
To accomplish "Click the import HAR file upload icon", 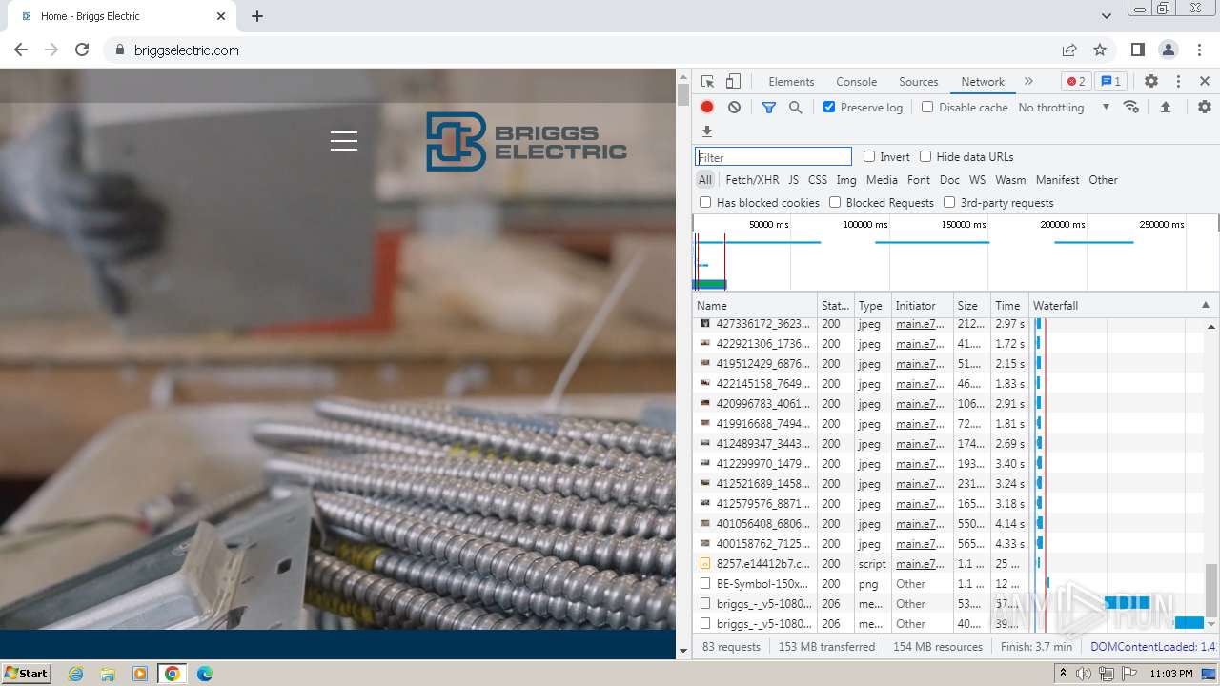I will pyautogui.click(x=1165, y=108).
